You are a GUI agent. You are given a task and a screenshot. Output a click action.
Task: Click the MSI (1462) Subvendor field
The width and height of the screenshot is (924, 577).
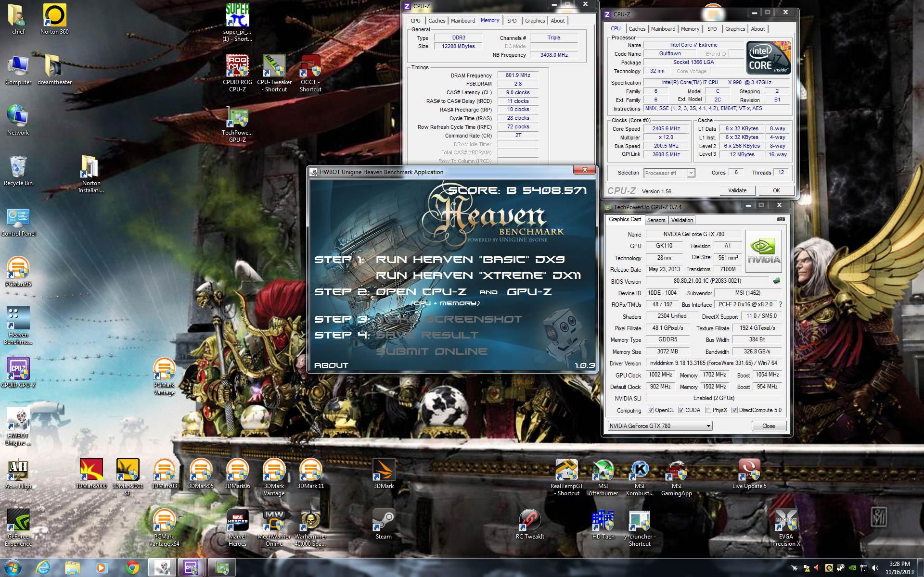tap(748, 293)
